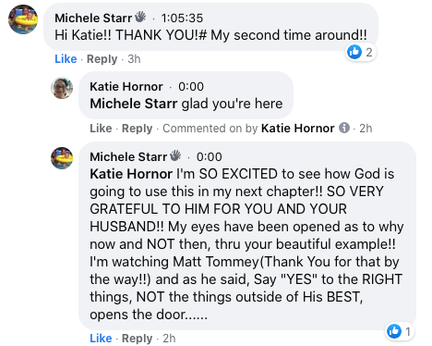
Task: Reply to the 'I'm SO EXCITED' comment
Action: coord(137,339)
